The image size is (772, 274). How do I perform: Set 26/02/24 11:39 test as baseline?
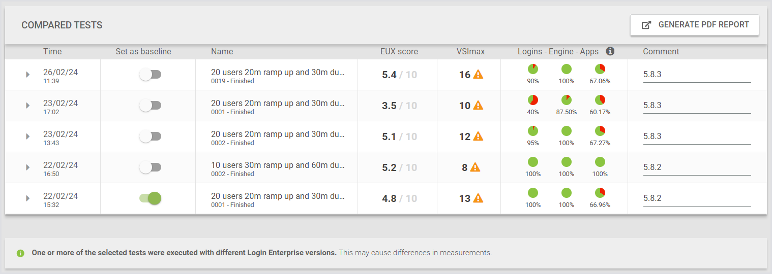(x=151, y=75)
